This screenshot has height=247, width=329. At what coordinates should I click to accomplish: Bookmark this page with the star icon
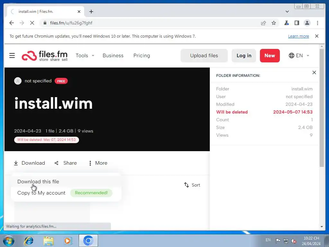coord(274,23)
